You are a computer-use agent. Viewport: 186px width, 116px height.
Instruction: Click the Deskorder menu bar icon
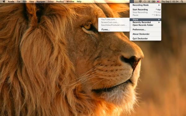[x=132, y=2]
